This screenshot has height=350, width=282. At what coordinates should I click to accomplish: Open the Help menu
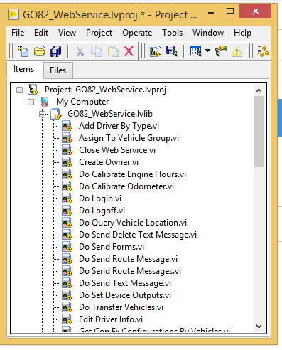[242, 33]
